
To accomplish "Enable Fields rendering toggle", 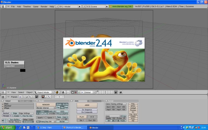I will [59, 117].
